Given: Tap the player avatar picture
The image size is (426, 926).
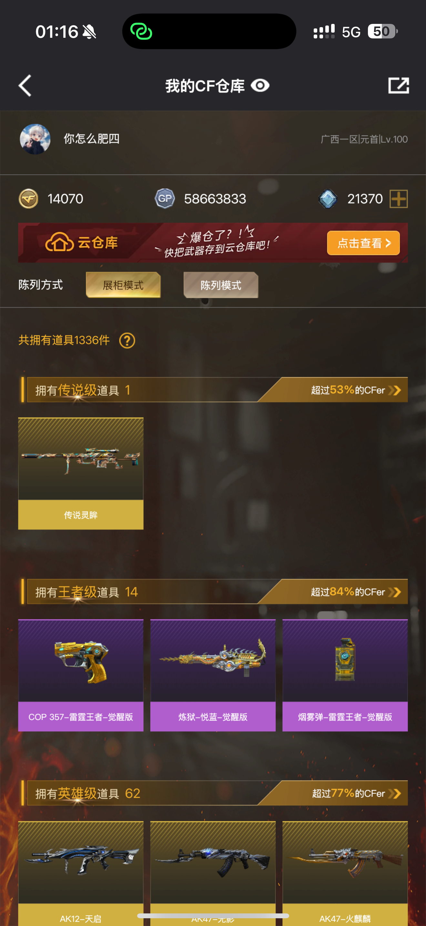Looking at the screenshot, I should [x=35, y=139].
